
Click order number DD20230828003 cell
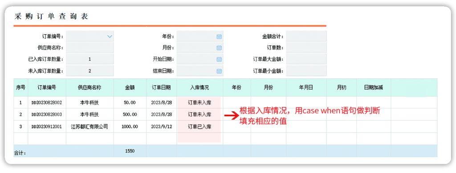click(x=47, y=114)
